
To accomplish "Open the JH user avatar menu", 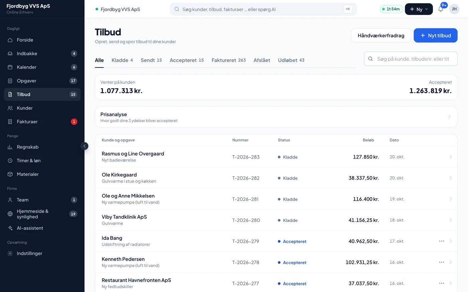I will pyautogui.click(x=454, y=9).
